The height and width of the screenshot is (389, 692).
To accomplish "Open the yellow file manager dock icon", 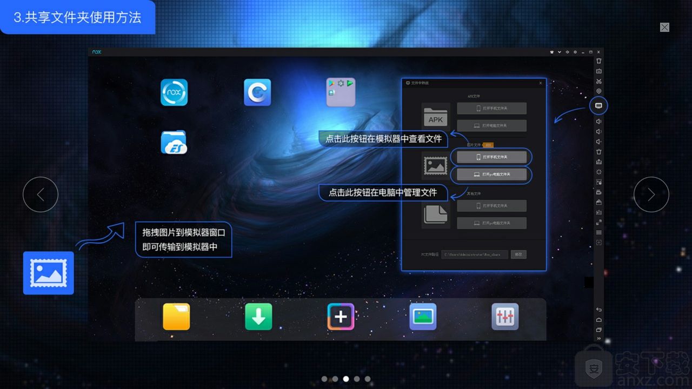I will [176, 317].
